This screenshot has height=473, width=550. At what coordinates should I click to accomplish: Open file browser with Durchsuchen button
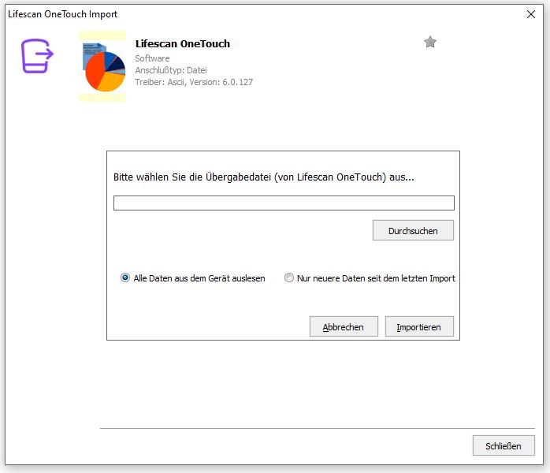coord(413,230)
